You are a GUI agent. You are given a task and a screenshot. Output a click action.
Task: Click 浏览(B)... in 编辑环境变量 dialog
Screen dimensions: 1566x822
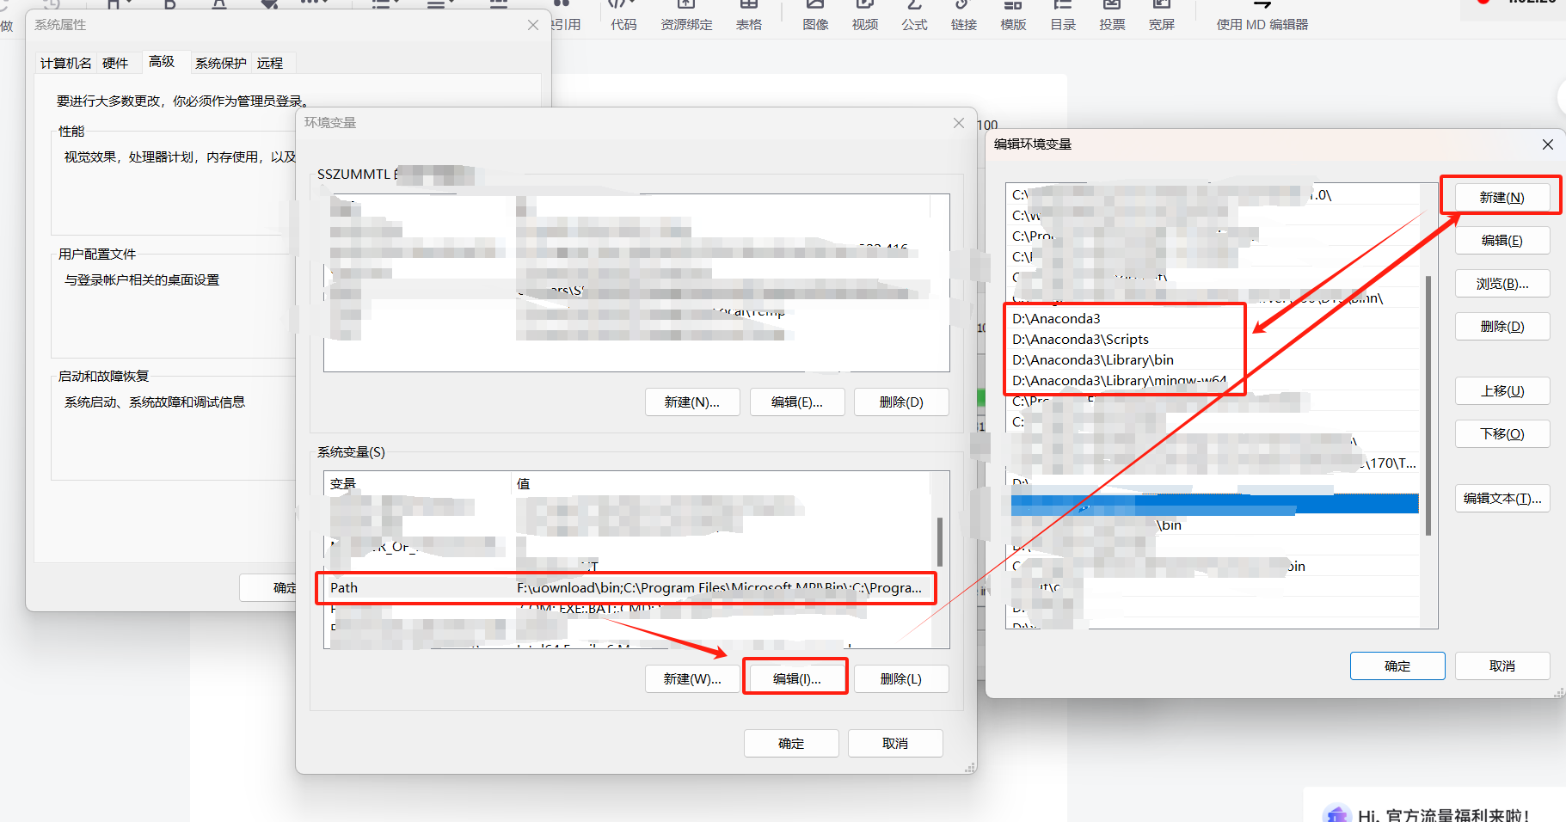[1502, 283]
